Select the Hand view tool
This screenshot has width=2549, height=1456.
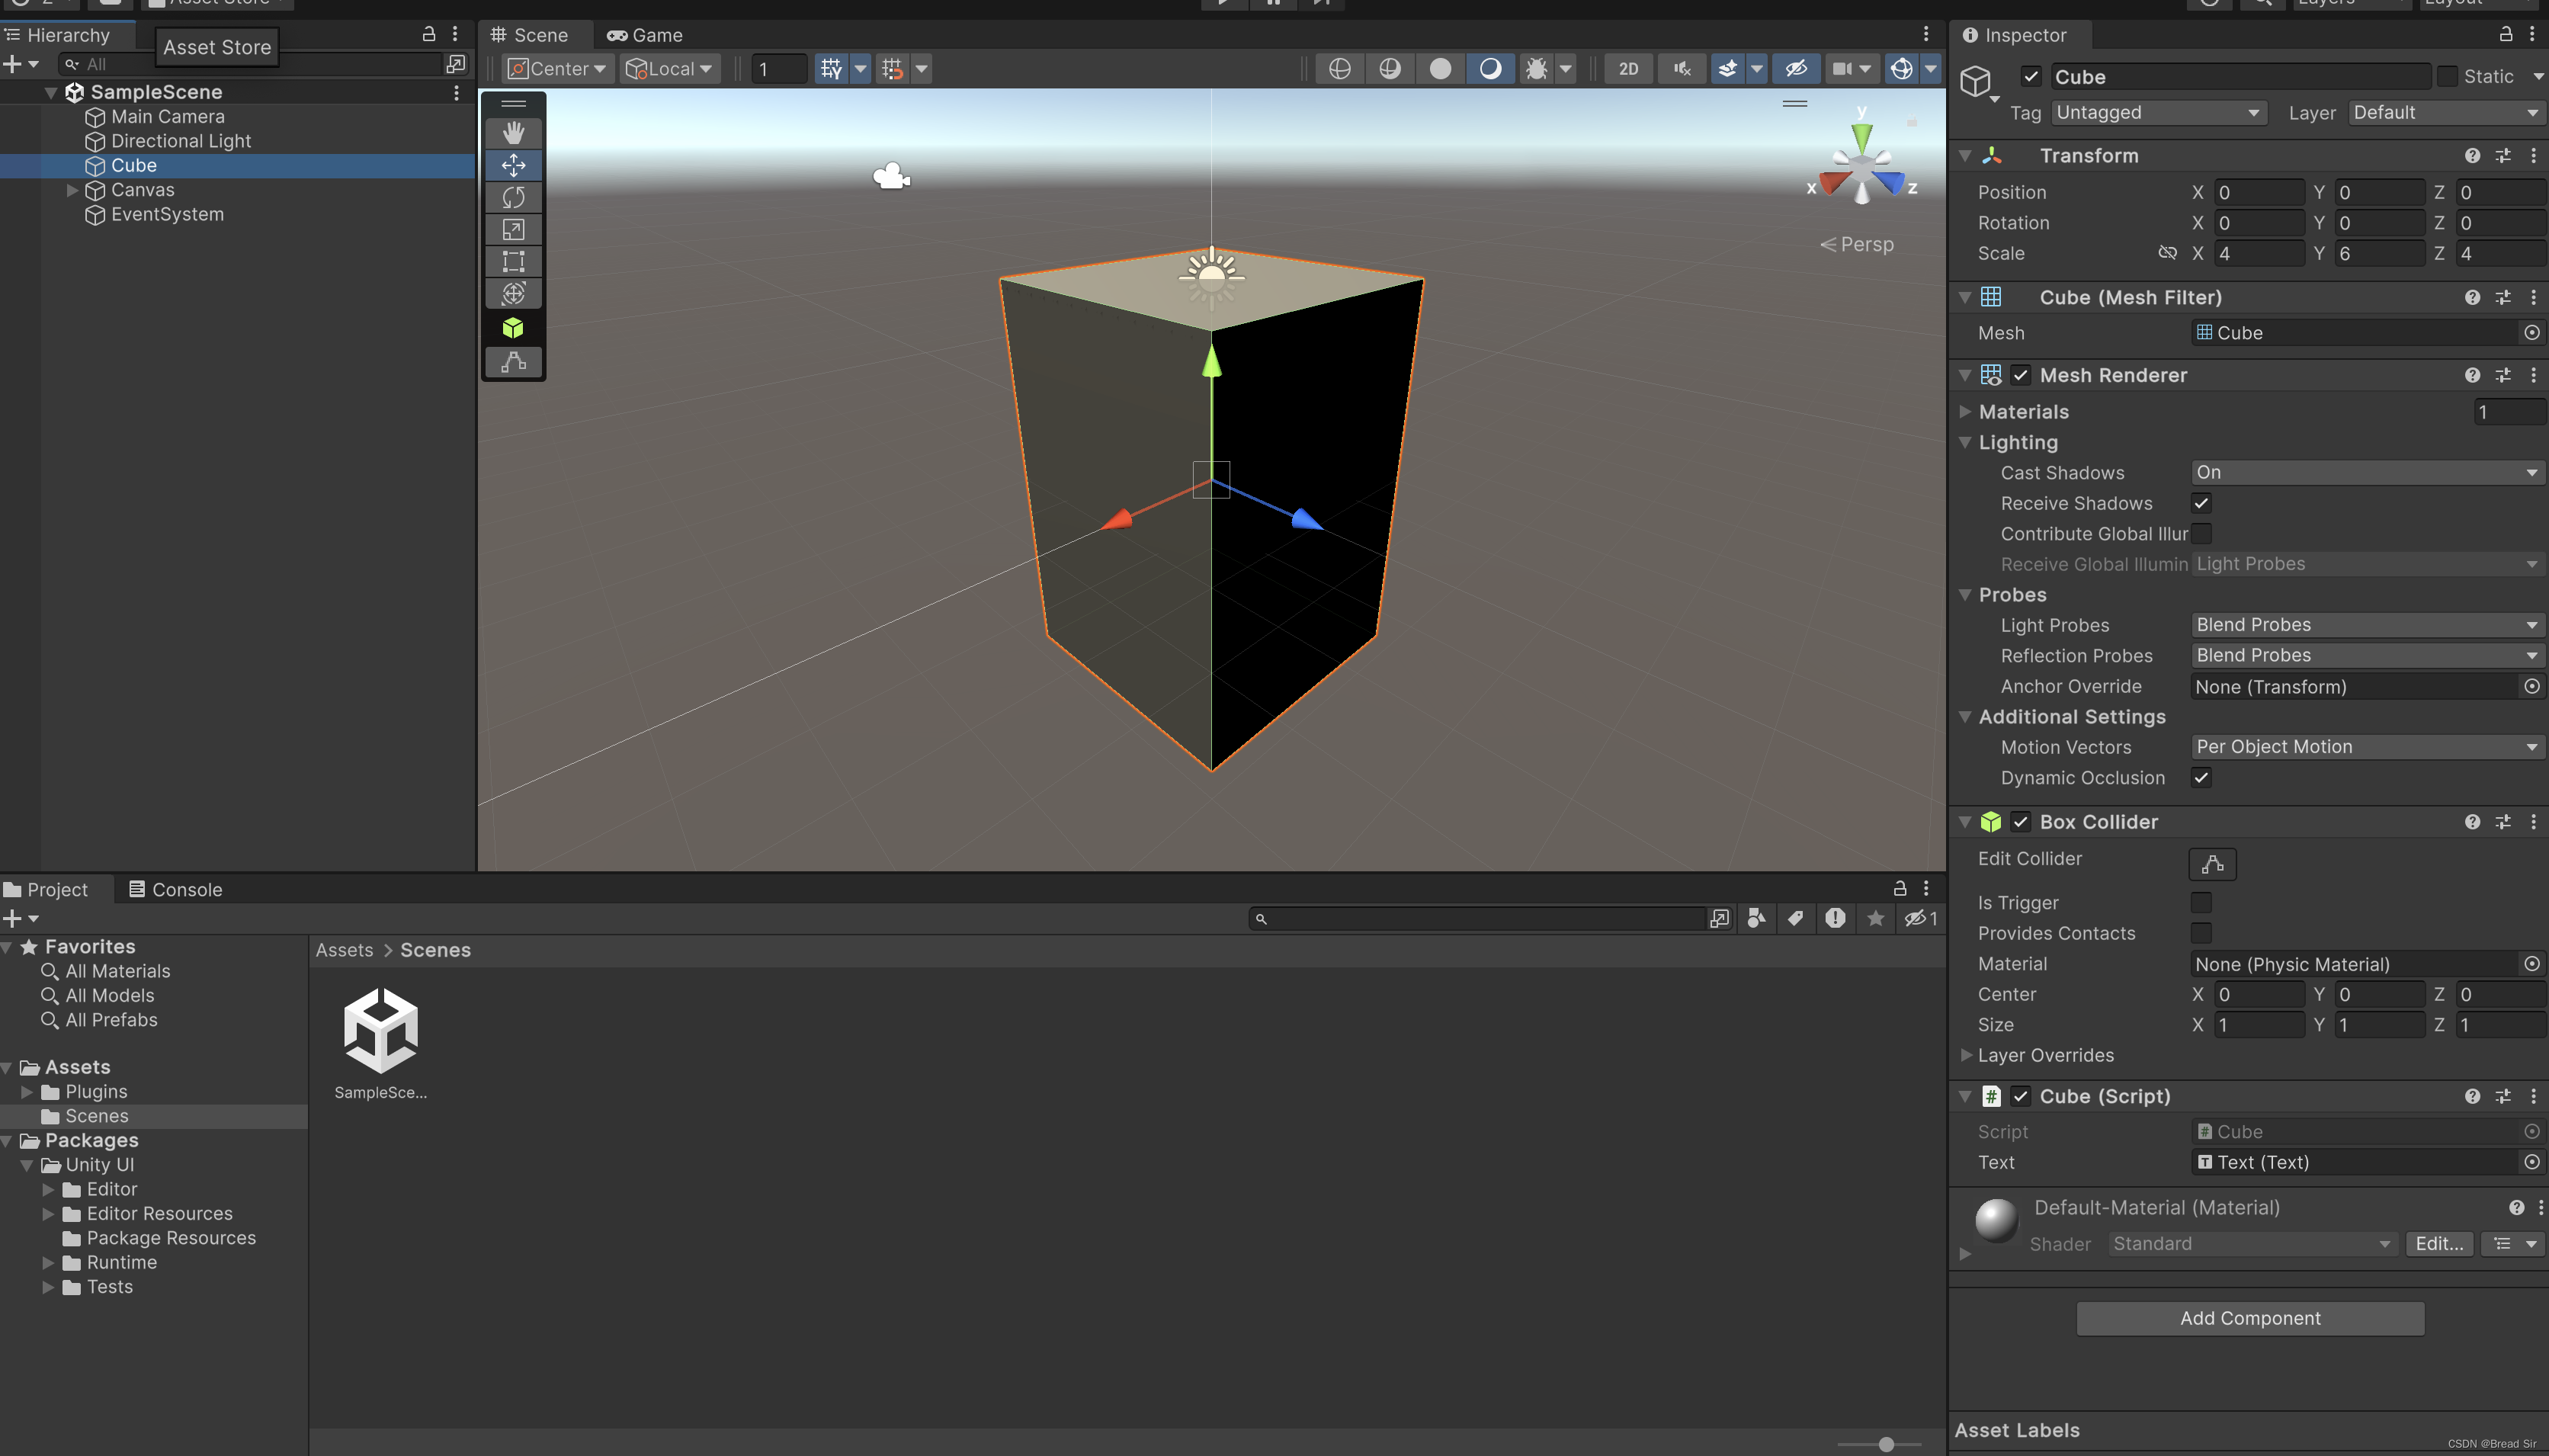(513, 133)
